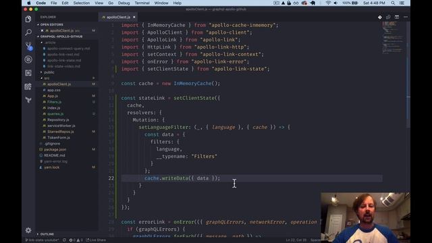Open the File menu
The width and height of the screenshot is (432, 243).
click(x=54, y=3)
